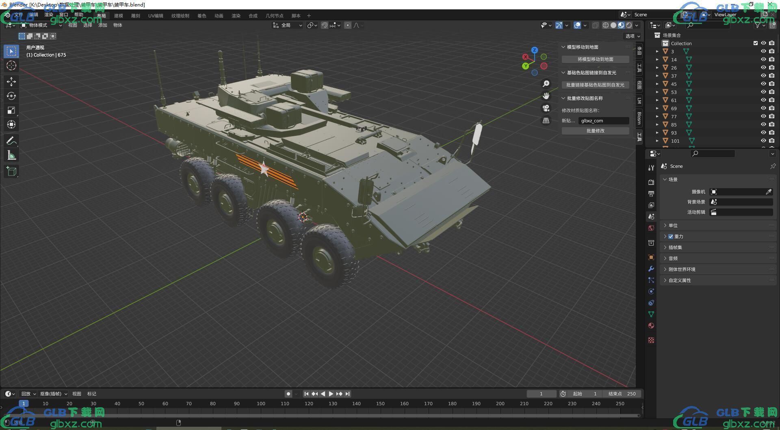Open the 标记 menu in the timeline

coord(92,394)
